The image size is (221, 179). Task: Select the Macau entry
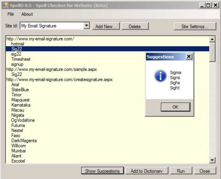tap(18, 110)
